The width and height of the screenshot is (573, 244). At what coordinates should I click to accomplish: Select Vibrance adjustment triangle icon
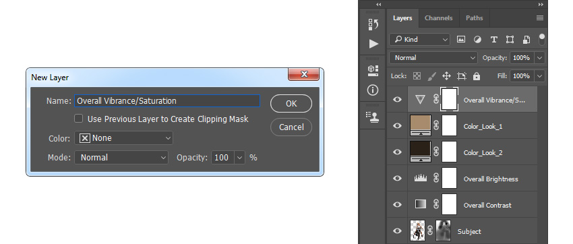coord(420,99)
